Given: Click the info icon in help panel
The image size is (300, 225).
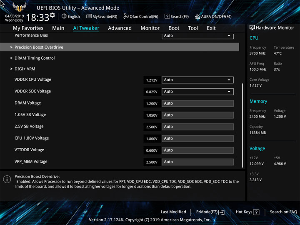Looking at the screenshot, I should (x=7, y=180).
